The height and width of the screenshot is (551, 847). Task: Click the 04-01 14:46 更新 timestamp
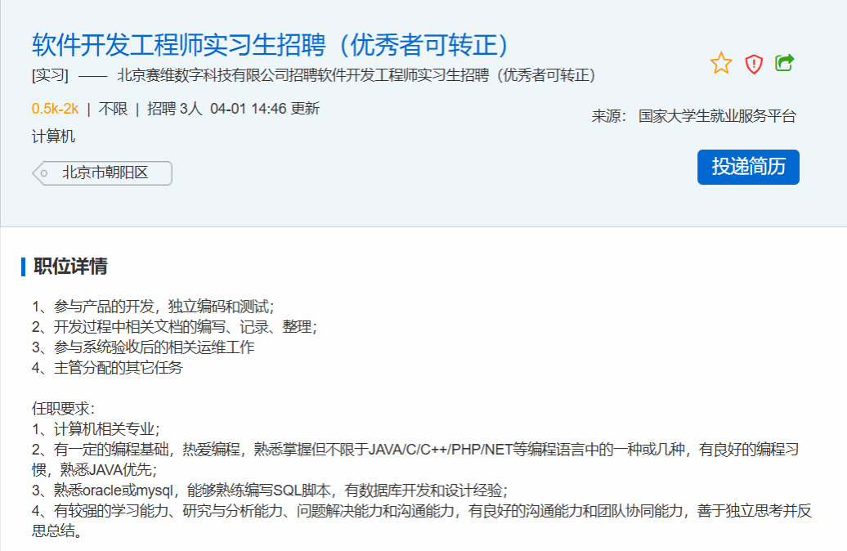click(x=264, y=109)
